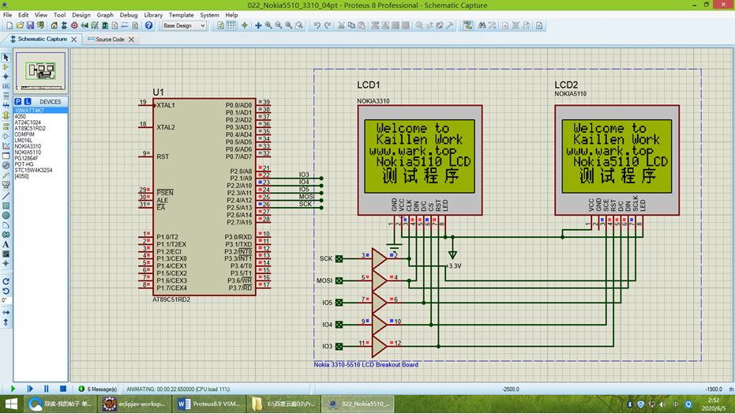Viewport: 735px width, 414px height.
Task: Step the simulation forward
Action: tap(29, 389)
